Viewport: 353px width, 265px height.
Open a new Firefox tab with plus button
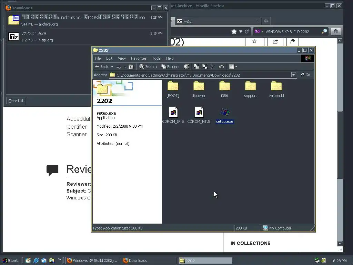pyautogui.click(x=266, y=21)
